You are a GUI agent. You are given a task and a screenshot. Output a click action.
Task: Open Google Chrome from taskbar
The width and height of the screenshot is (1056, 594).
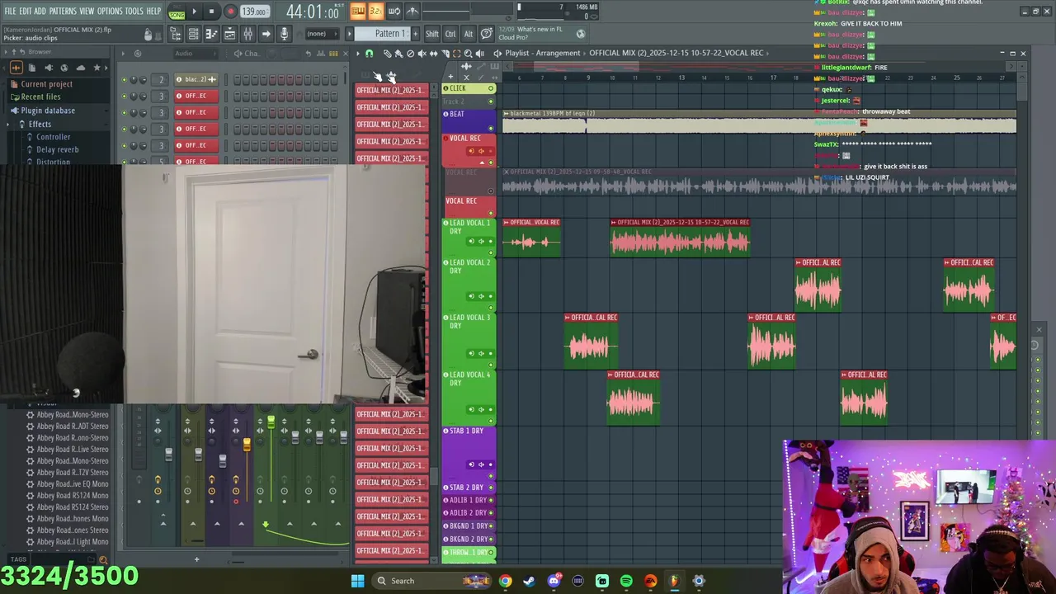click(x=505, y=581)
